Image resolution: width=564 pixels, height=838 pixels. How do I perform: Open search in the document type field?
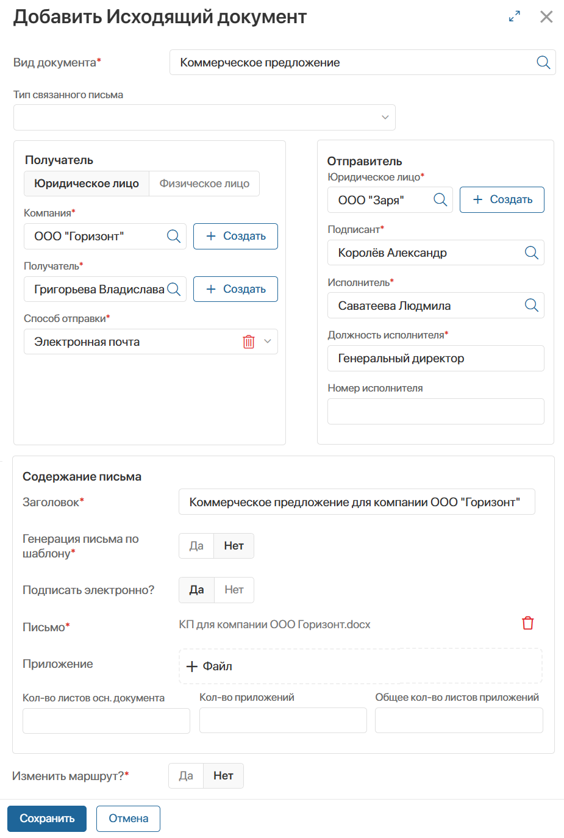(x=543, y=62)
